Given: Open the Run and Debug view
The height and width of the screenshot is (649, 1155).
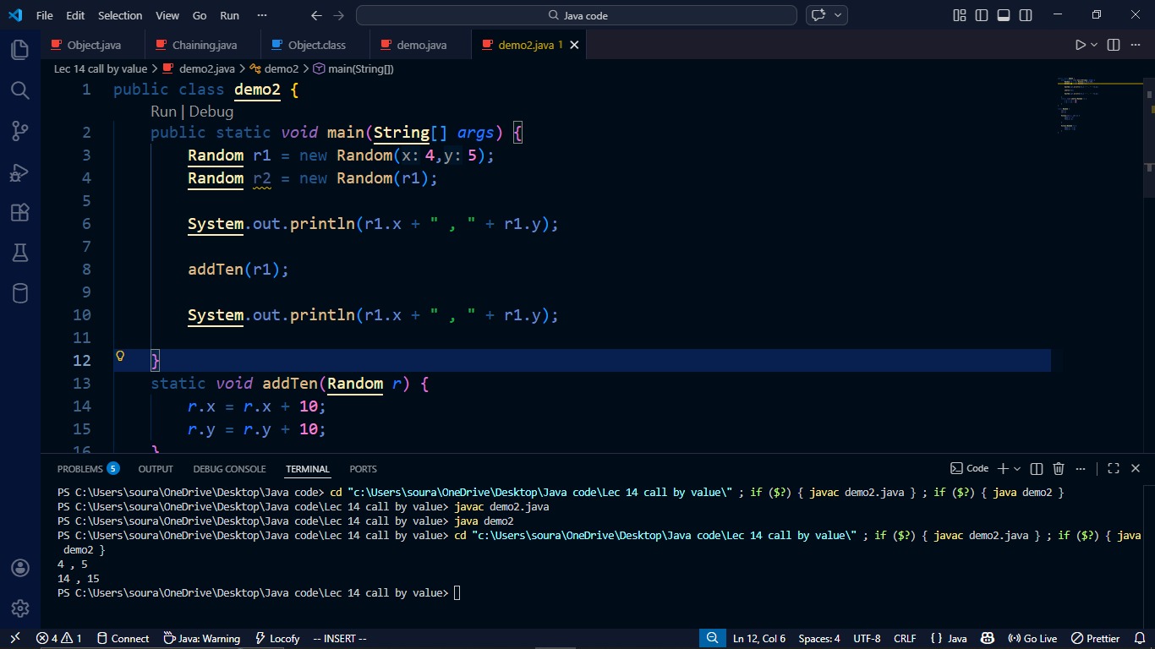Looking at the screenshot, I should pos(20,172).
